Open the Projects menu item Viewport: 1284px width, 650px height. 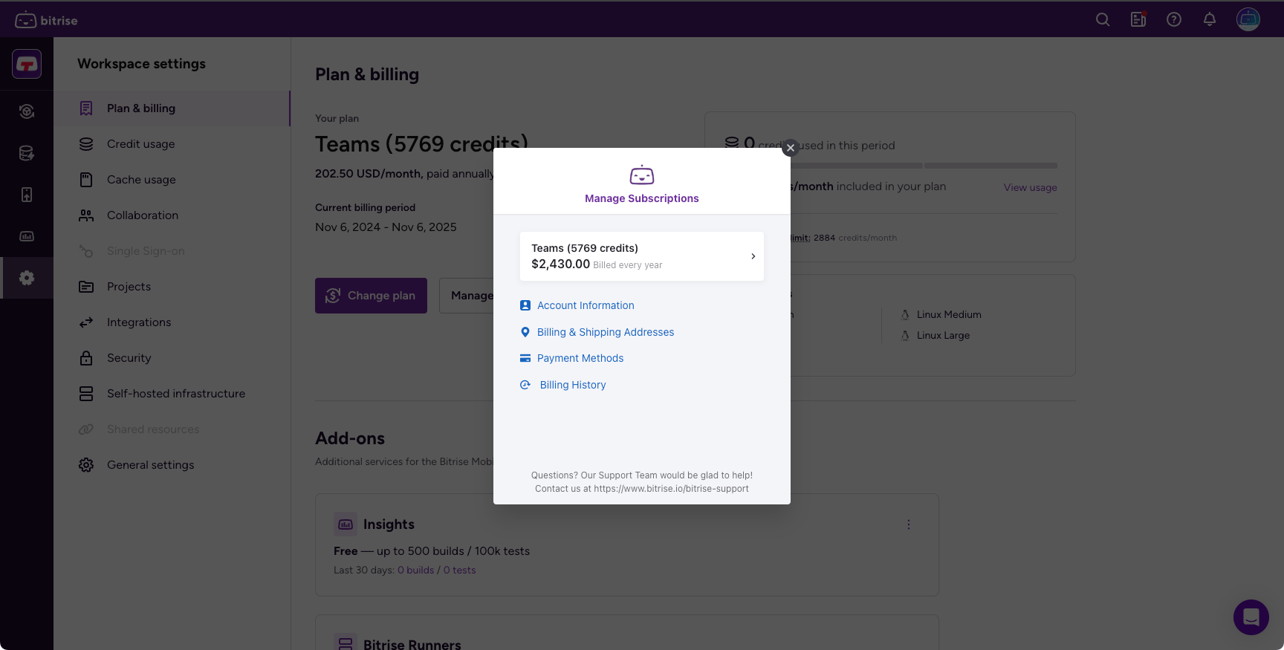point(172,287)
